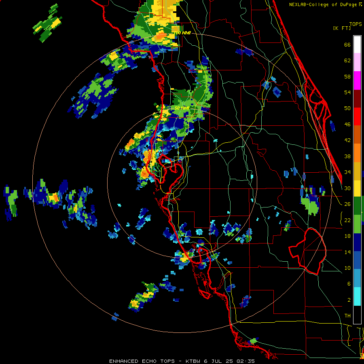Select the dark red legend swatch

pos(357,99)
